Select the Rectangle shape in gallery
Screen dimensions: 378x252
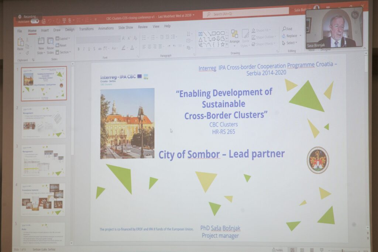(214, 34)
